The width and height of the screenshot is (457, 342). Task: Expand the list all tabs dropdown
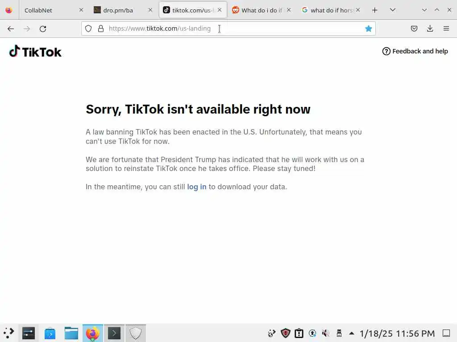[x=393, y=10]
